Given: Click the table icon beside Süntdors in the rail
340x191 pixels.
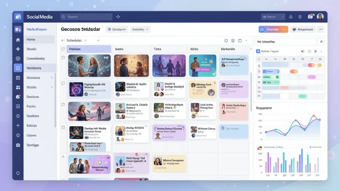Looking at the screenshot, I should pyautogui.click(x=18, y=78).
